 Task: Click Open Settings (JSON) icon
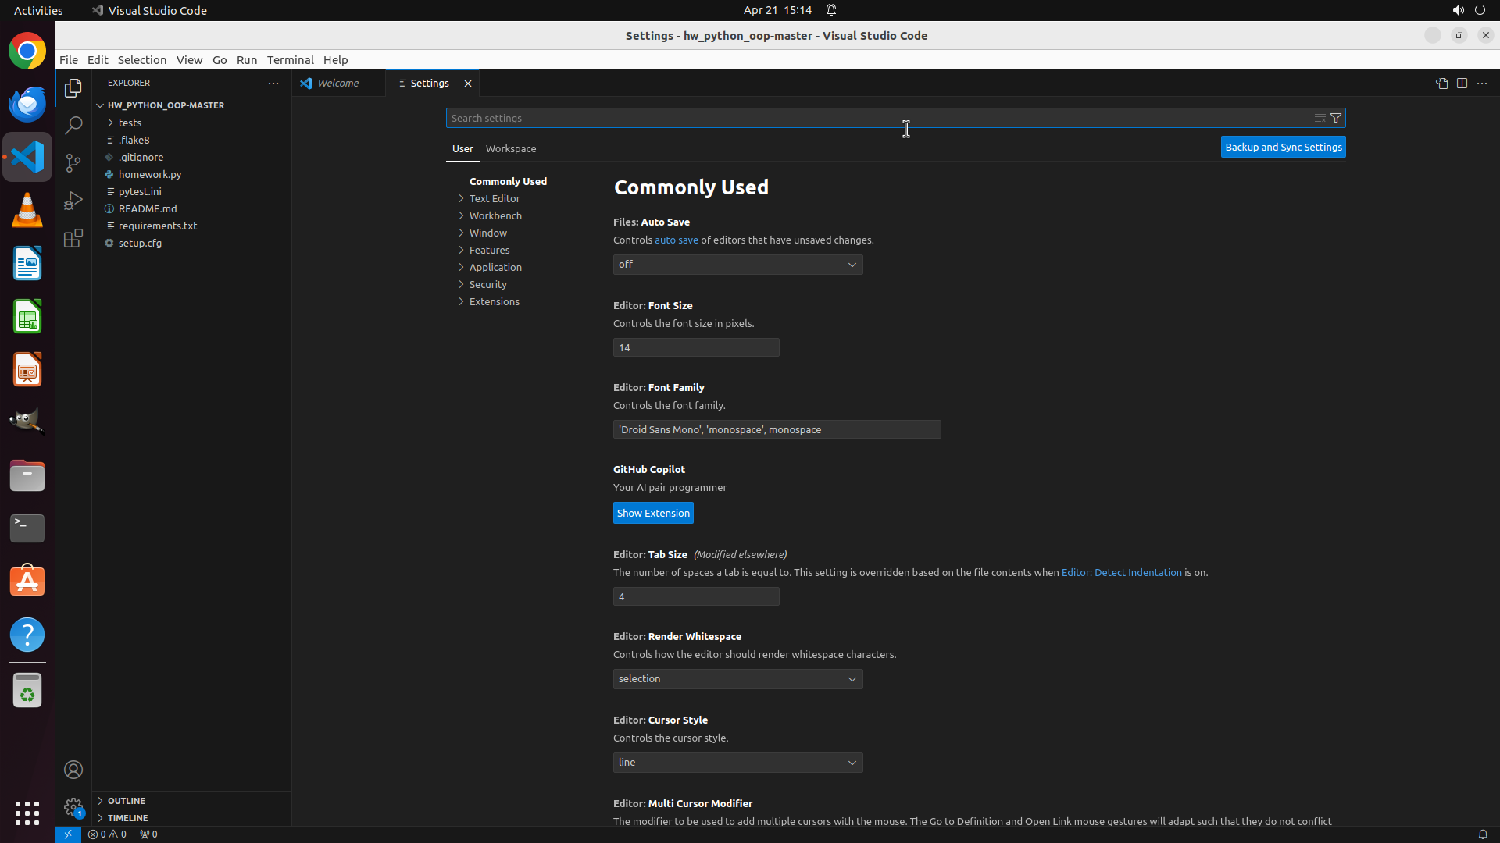click(x=1441, y=84)
